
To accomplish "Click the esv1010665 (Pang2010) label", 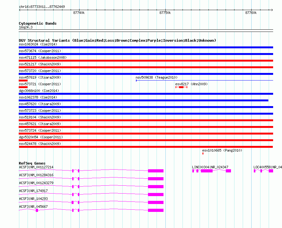I will point(222,150).
